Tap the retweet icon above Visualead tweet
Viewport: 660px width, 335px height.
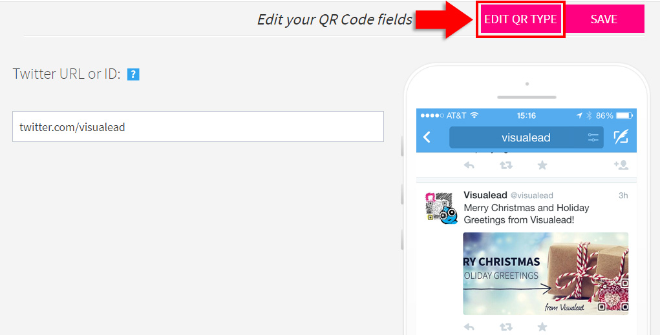pos(506,165)
